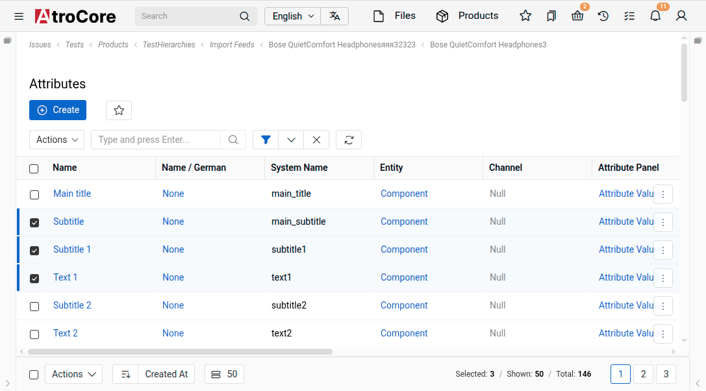Go to Import Feeds breadcrumb
The width and height of the screenshot is (706, 391).
pos(232,45)
